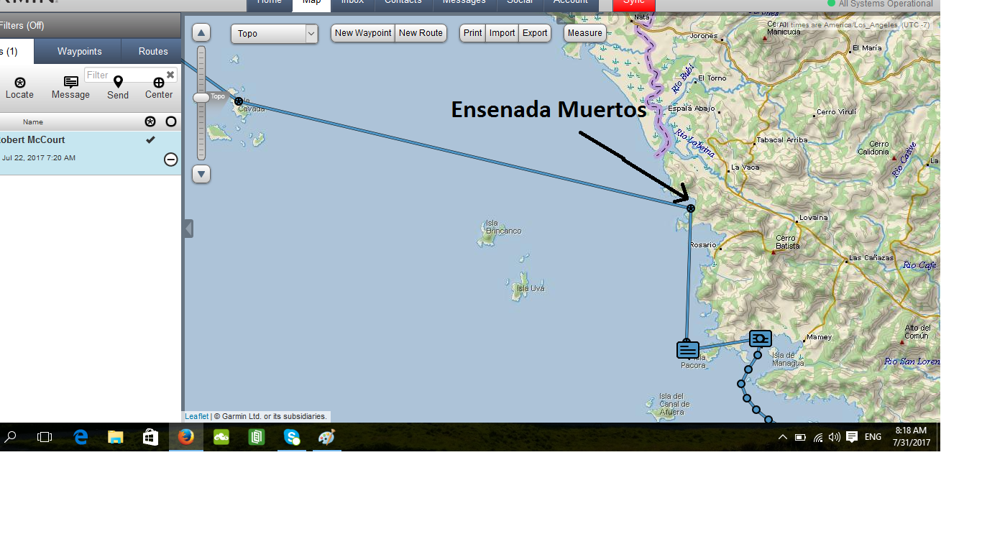Open the Topo basemap dropdown
This screenshot has height=552, width=982.
point(274,33)
